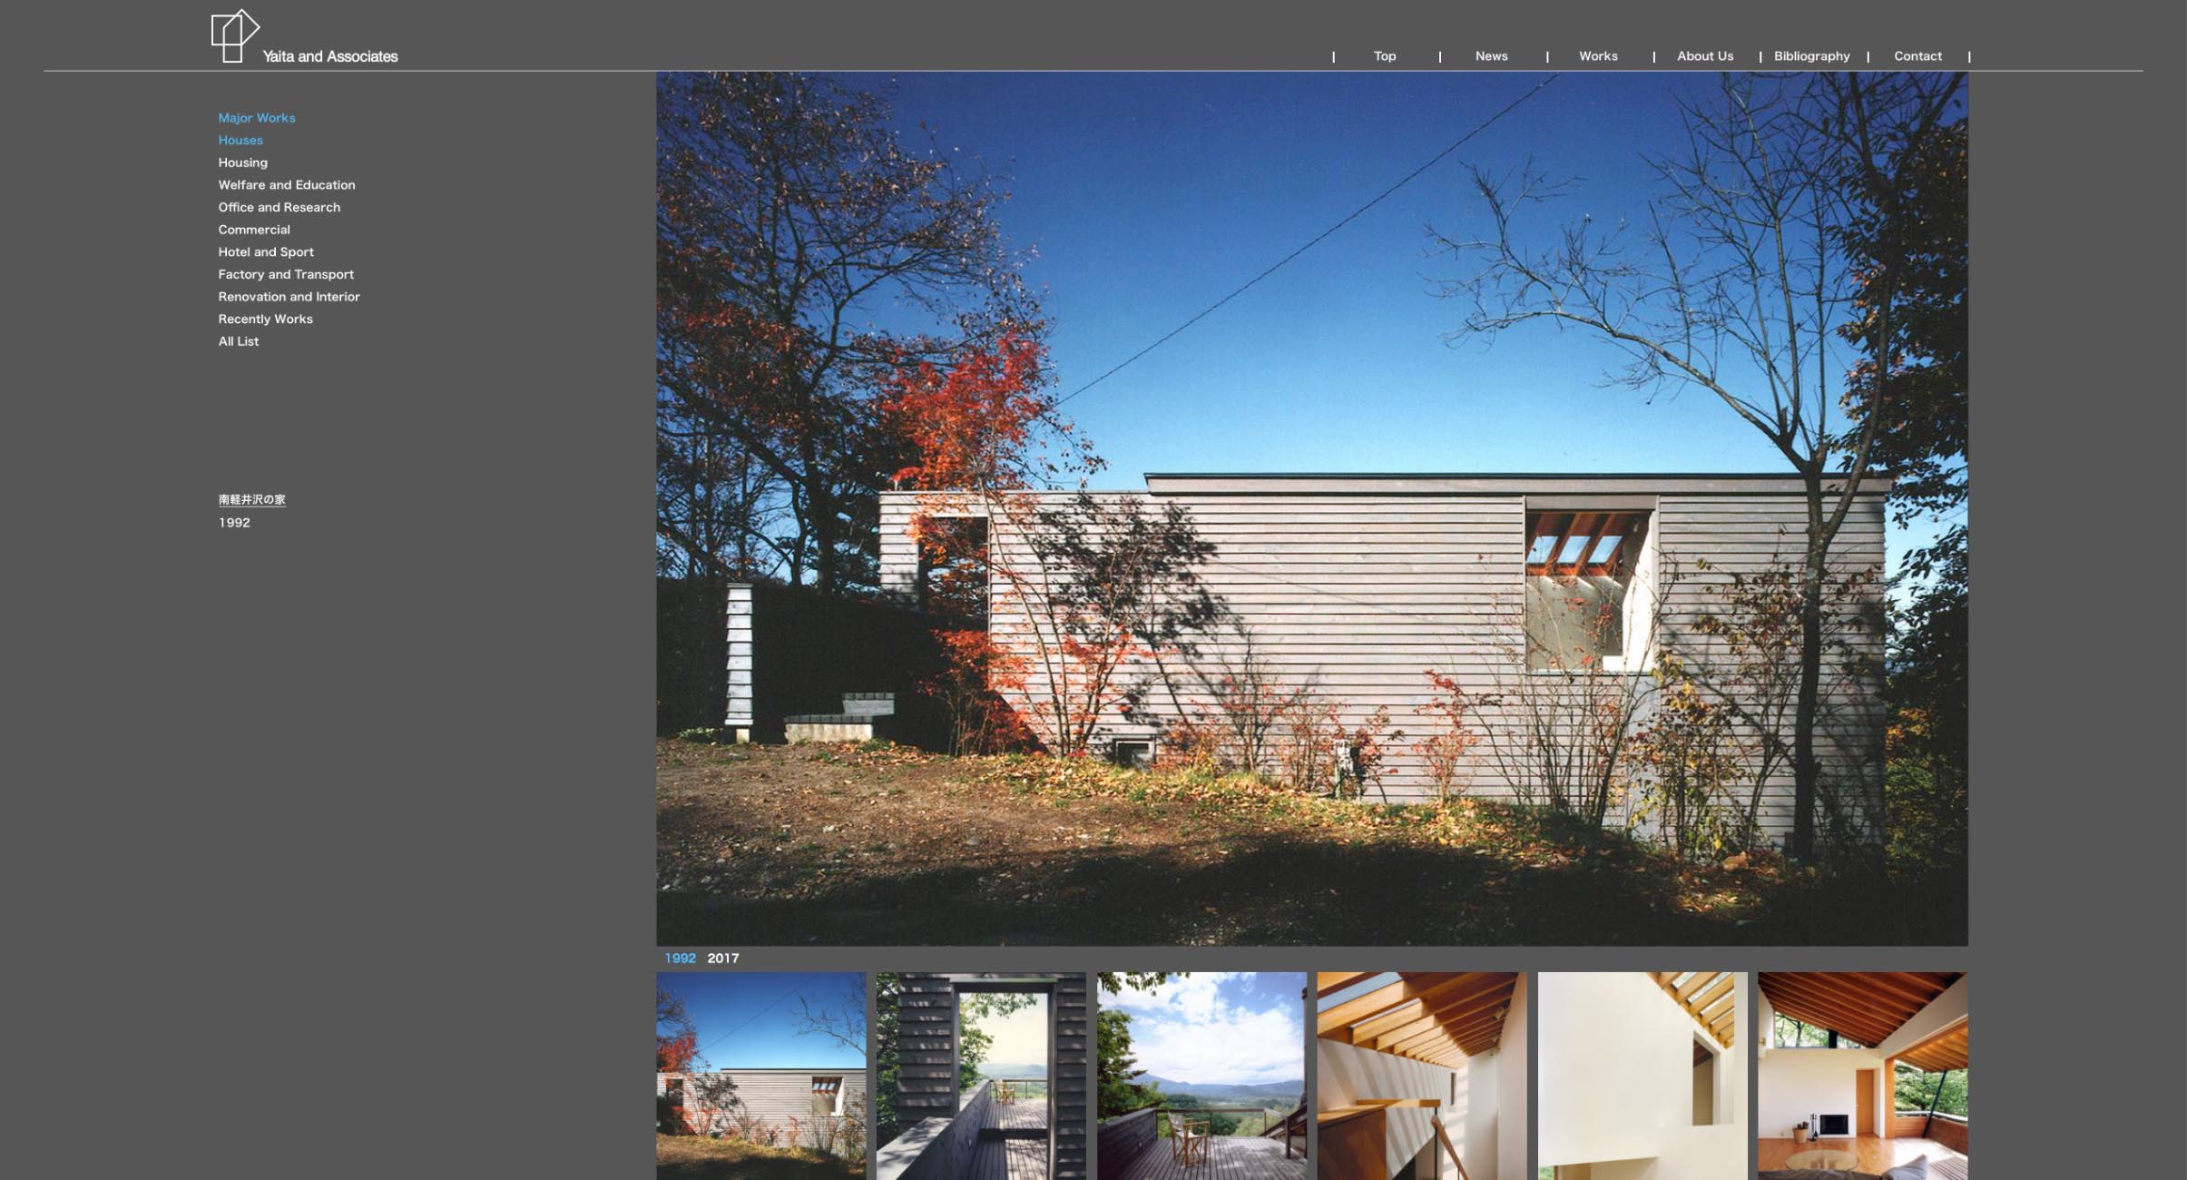Open the Top navigation item

click(1384, 56)
